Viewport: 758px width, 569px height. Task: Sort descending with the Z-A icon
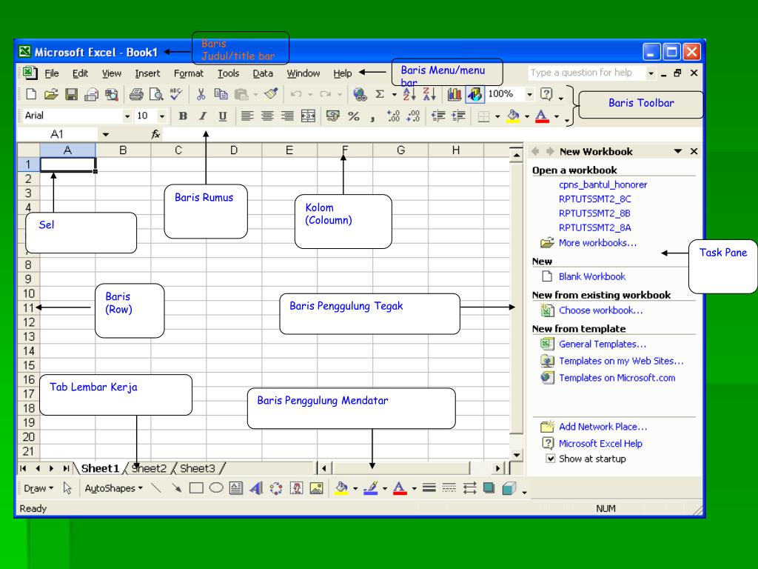(x=429, y=94)
